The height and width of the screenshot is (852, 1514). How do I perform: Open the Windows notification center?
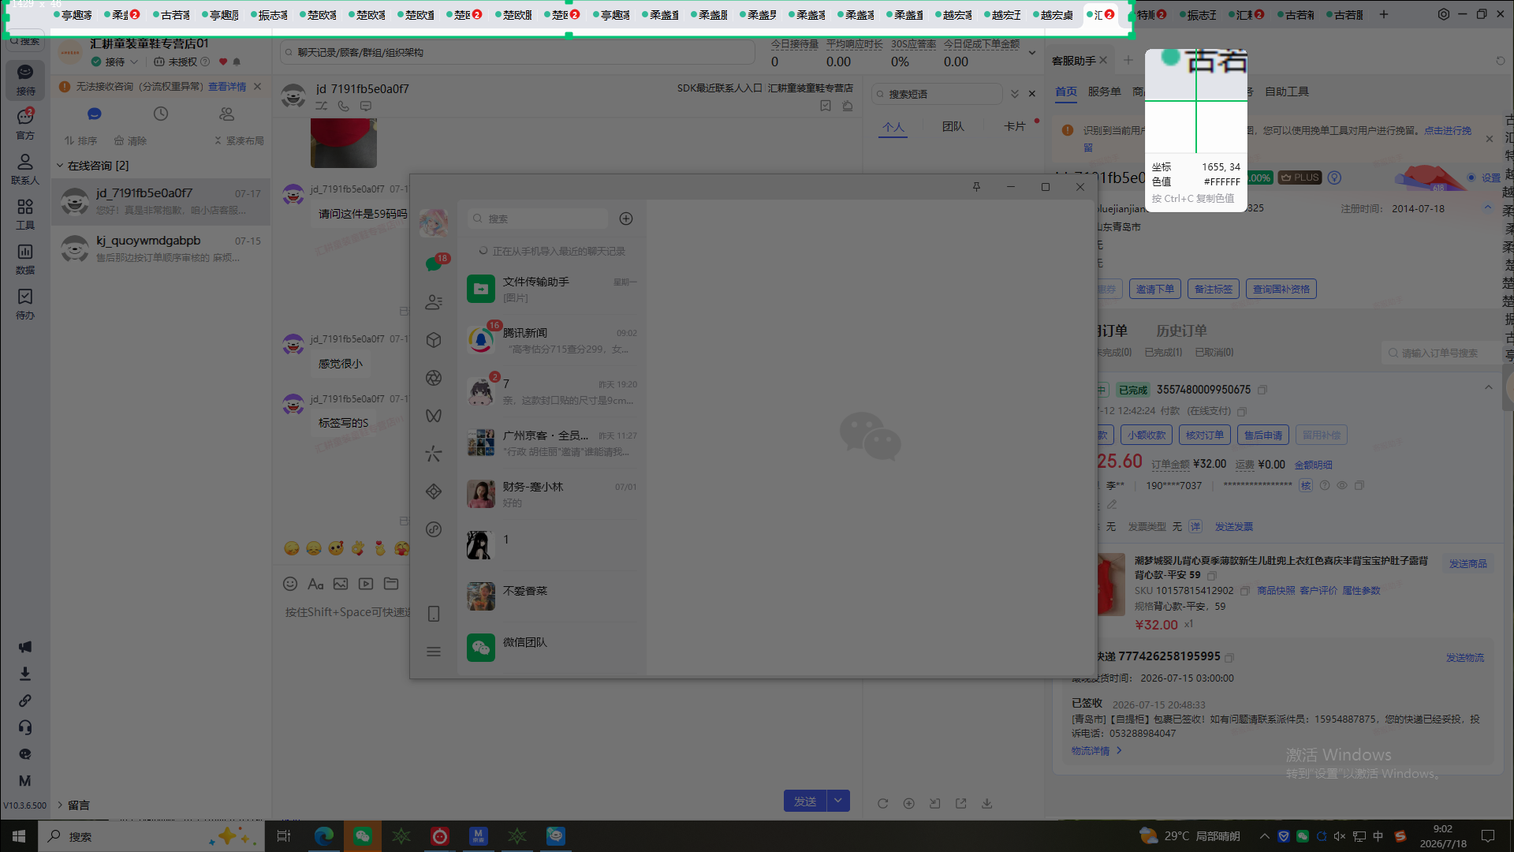(1488, 836)
